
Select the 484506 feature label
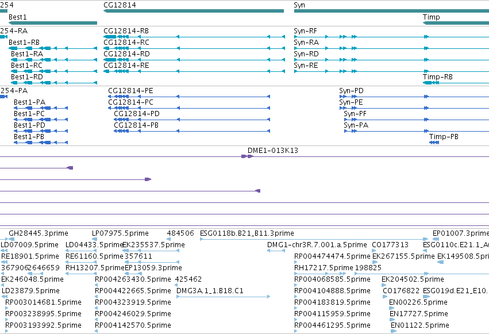tap(180, 233)
